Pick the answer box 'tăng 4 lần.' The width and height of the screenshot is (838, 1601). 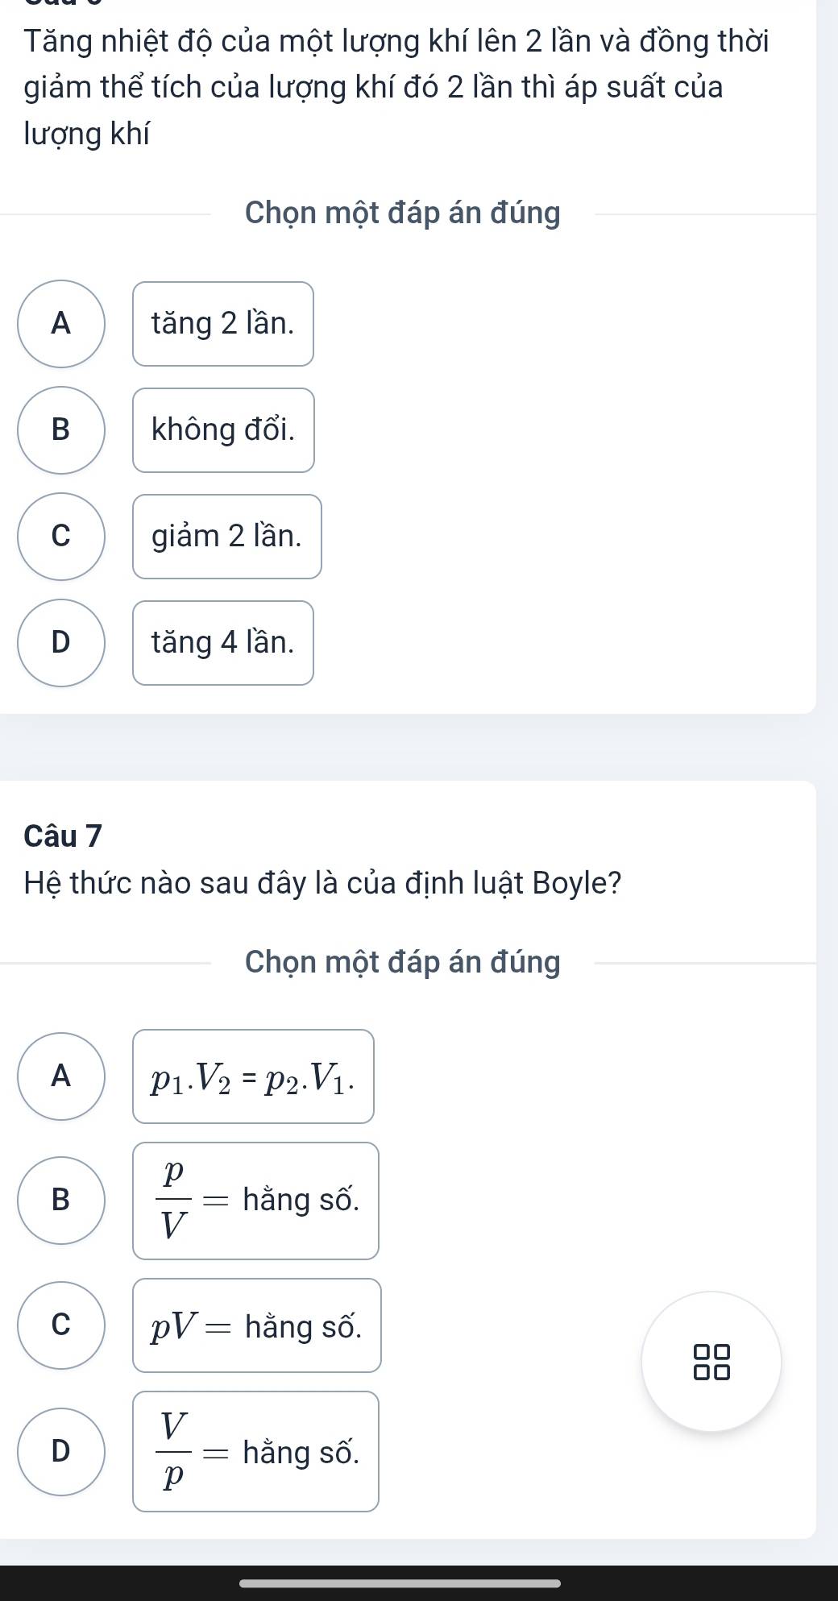(x=223, y=643)
